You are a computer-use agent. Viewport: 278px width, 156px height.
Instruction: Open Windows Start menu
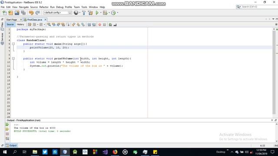[x=5, y=152]
